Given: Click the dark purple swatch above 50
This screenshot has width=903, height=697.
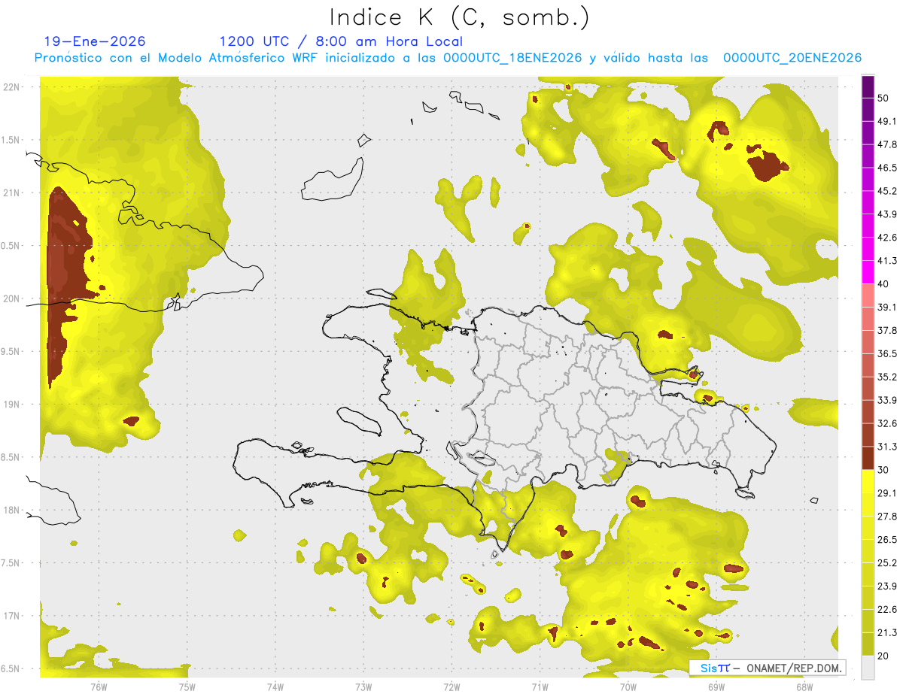Looking at the screenshot, I should (868, 88).
